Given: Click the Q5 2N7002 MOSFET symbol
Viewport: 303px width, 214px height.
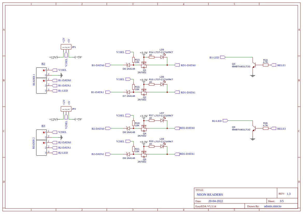Looking at the screenshot, I should coord(144,154).
